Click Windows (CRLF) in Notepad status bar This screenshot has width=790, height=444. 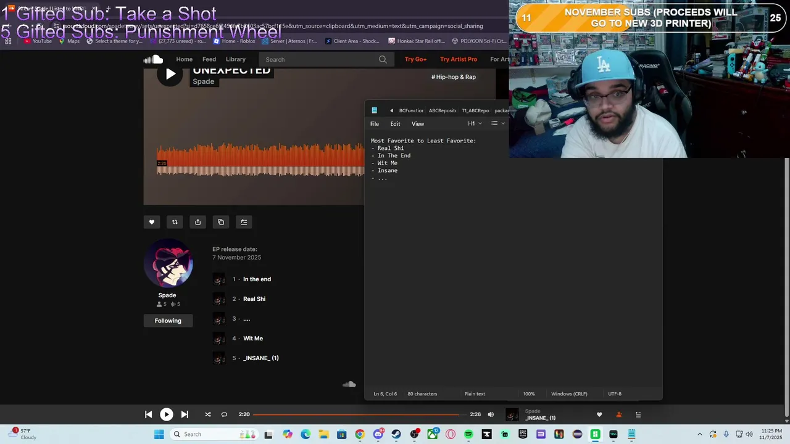[569, 394]
